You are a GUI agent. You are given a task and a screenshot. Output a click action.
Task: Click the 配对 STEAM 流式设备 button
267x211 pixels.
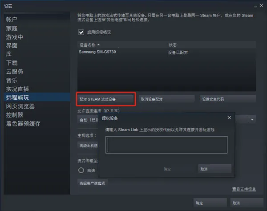point(105,99)
